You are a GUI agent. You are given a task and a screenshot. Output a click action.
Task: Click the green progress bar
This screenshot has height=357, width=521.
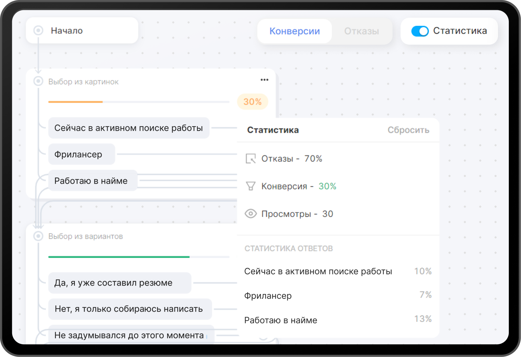click(x=119, y=257)
